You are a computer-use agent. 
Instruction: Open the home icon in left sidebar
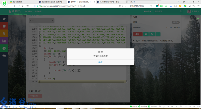[4, 19]
